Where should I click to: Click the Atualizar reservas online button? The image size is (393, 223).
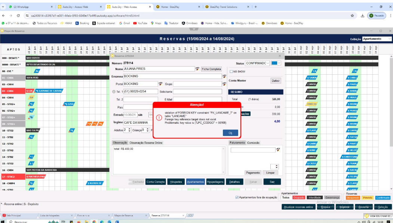tap(298, 207)
